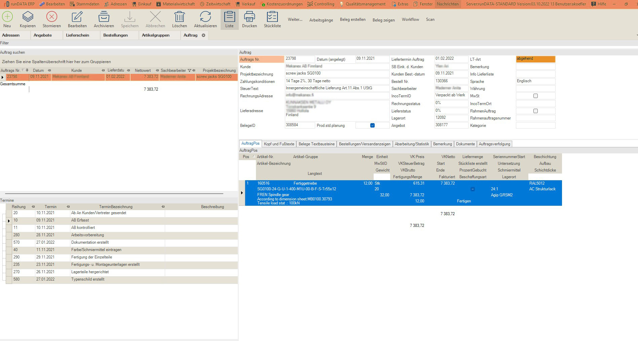Open the Auftragsverfolgung tab
This screenshot has height=341, width=638.
494,144
